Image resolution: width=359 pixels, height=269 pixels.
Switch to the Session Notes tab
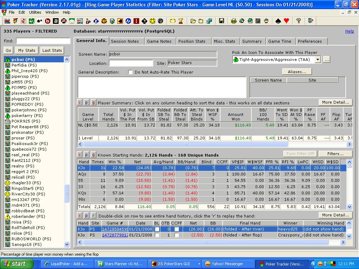125,41
